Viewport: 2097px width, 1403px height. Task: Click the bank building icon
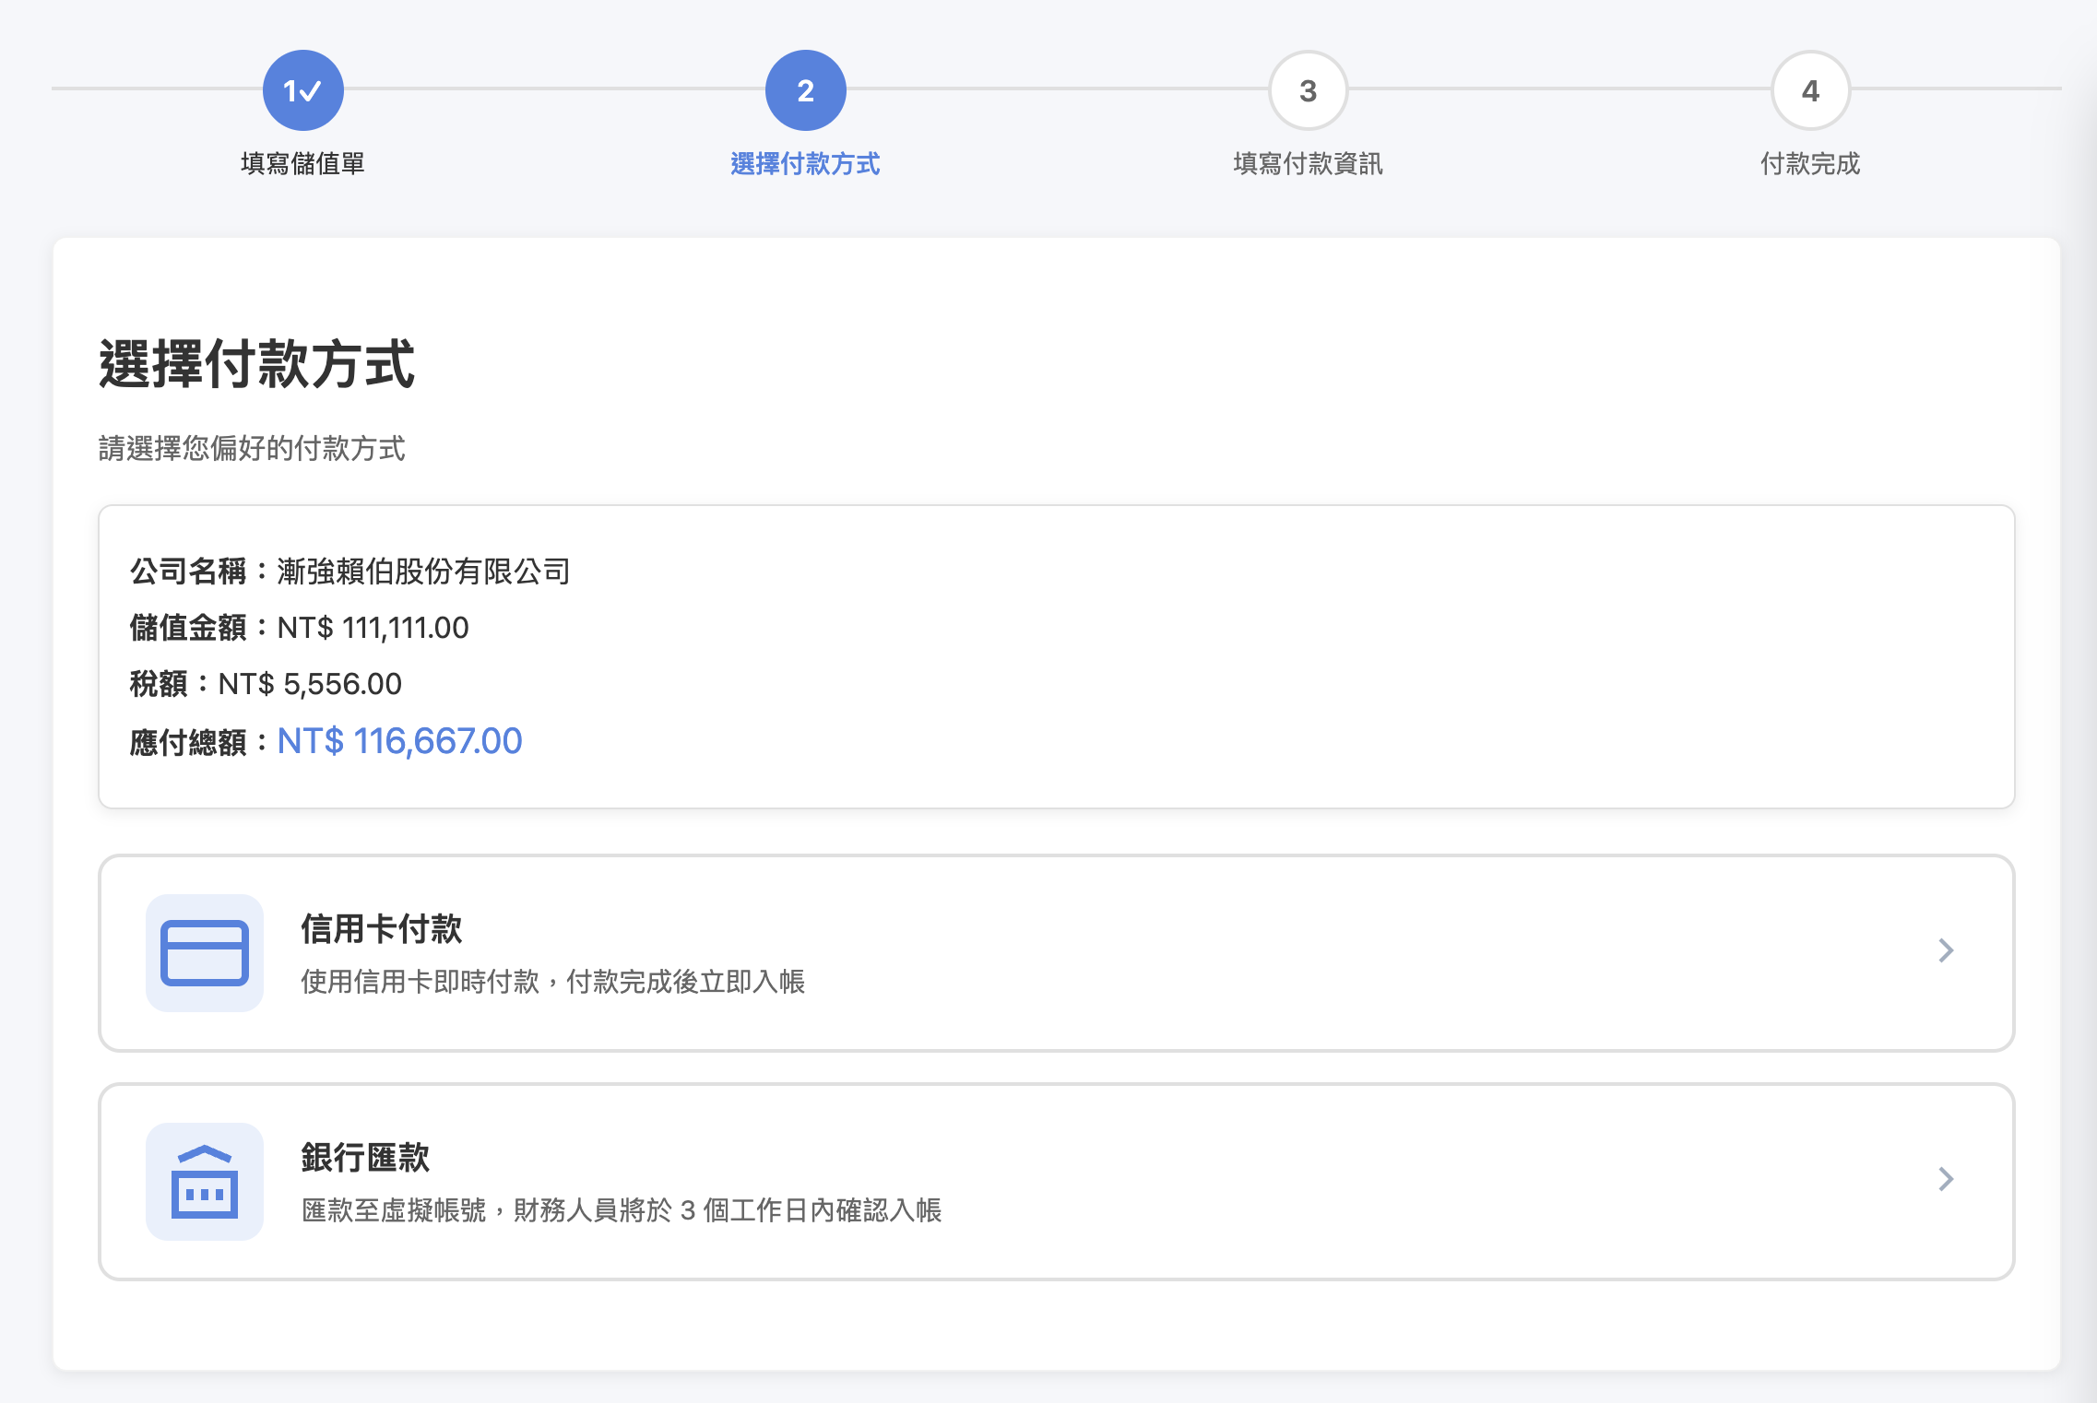pyautogui.click(x=205, y=1182)
